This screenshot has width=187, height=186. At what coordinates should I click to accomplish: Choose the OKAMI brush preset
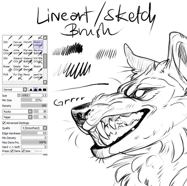click(x=28, y=44)
